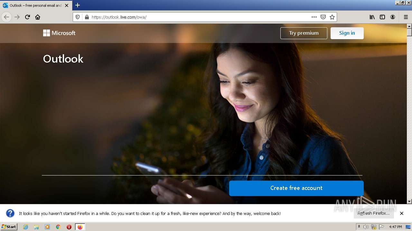412x231 pixels.
Task: Go forward to the next page
Action: click(17, 17)
